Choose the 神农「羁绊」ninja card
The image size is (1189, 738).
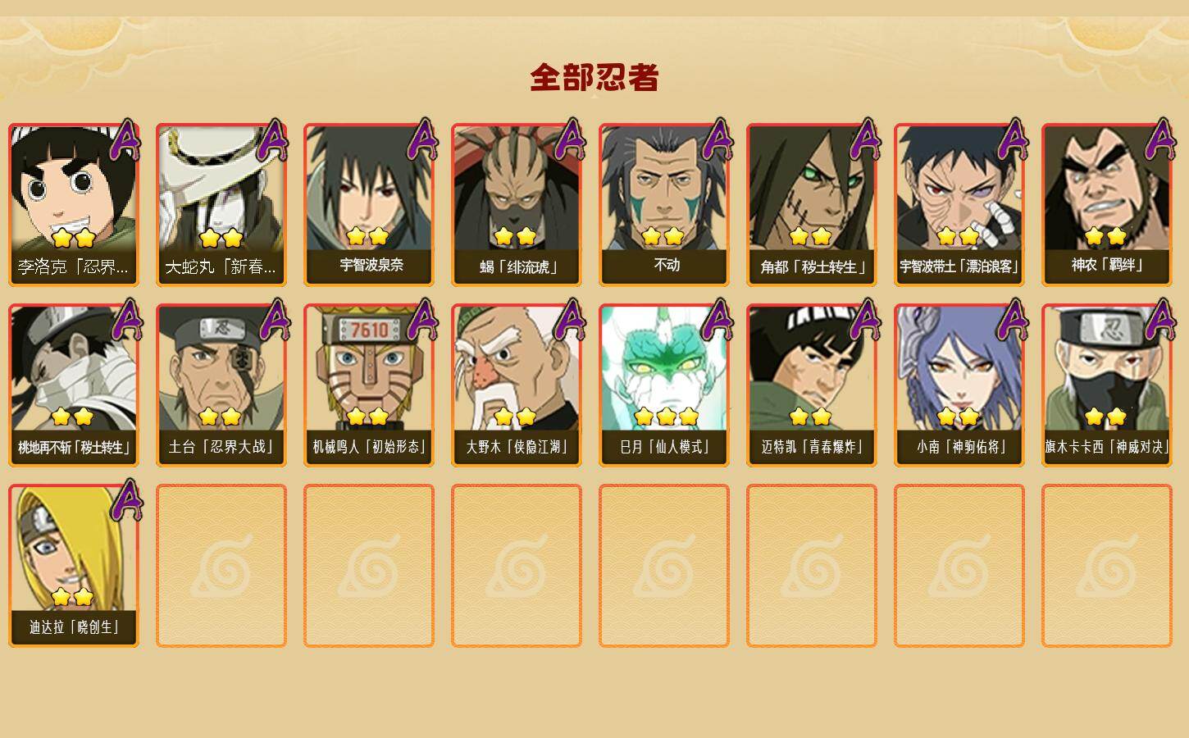[x=1107, y=205]
